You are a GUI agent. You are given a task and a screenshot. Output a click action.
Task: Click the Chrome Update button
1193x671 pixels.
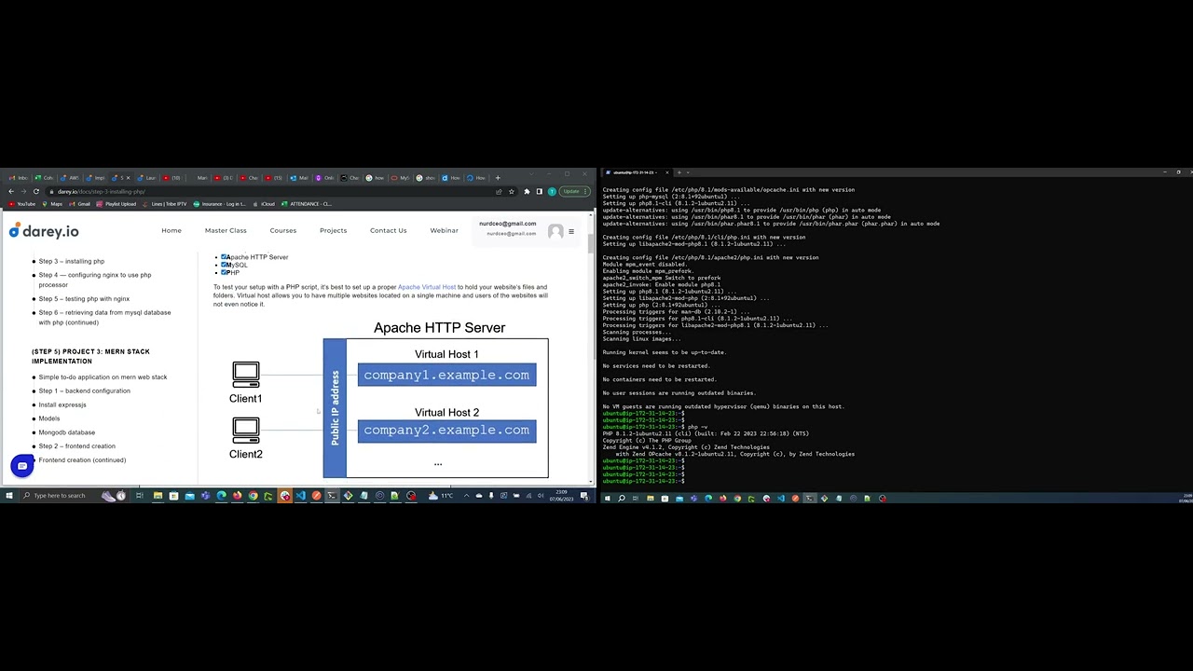pos(573,191)
